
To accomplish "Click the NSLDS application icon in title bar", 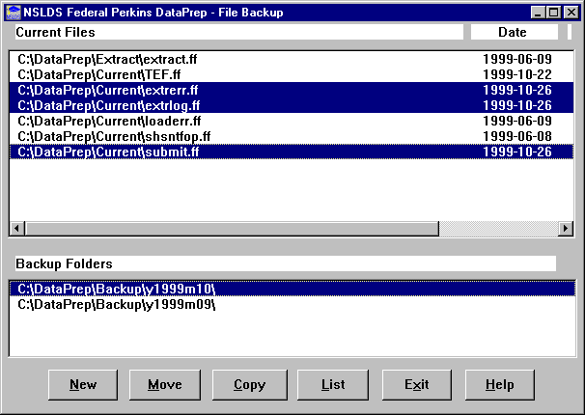I will (x=14, y=13).
